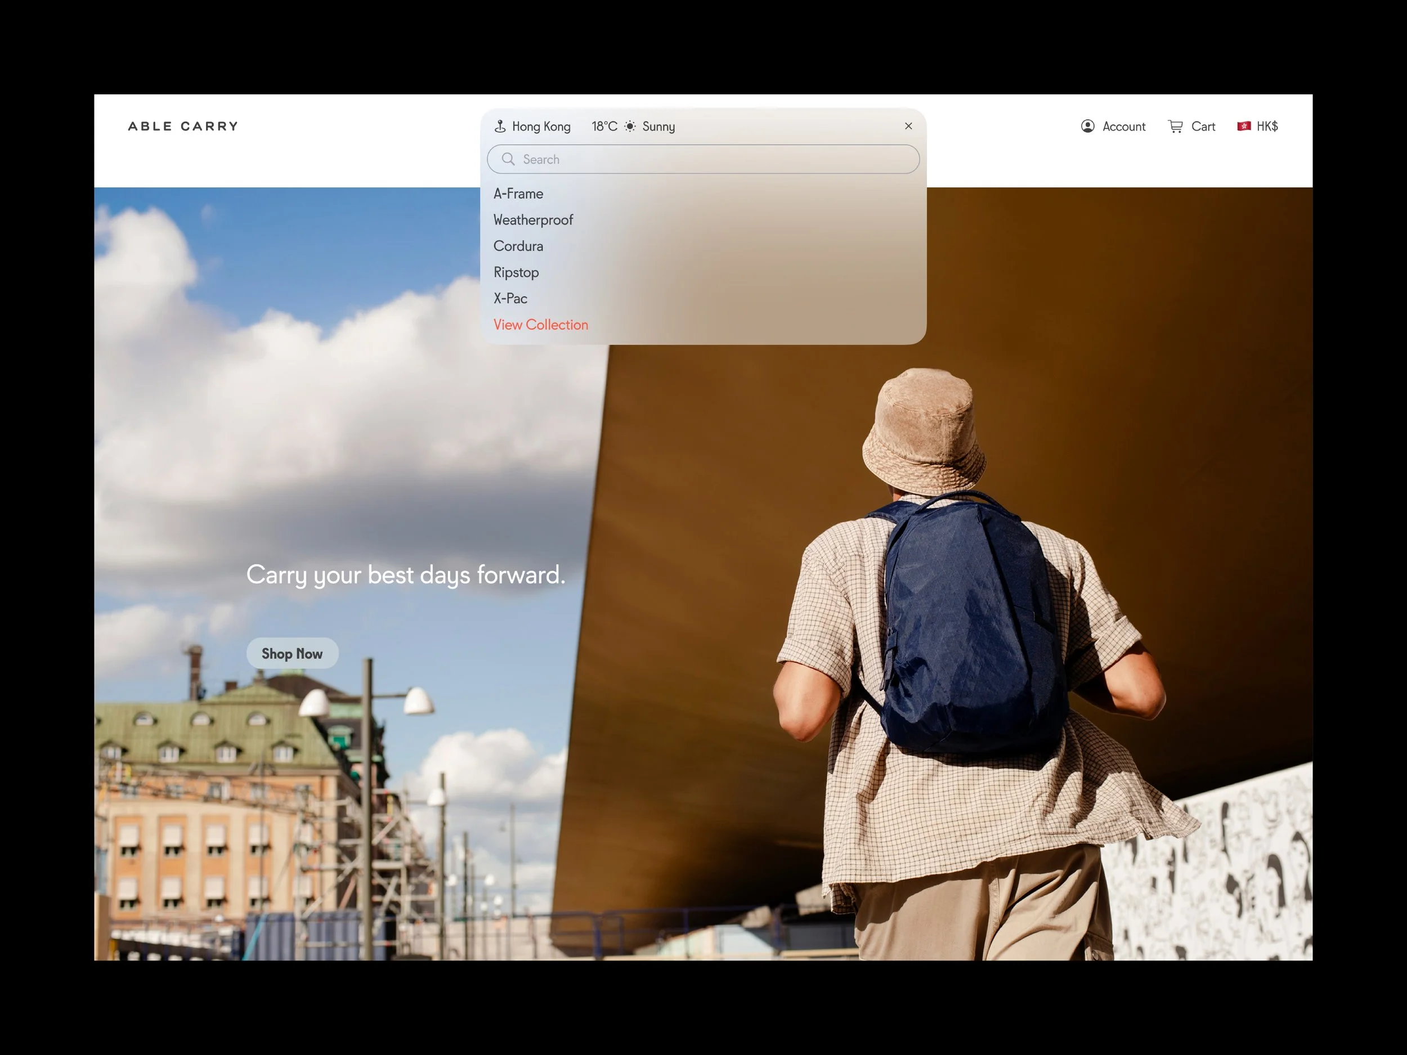Close the search panel with X
This screenshot has height=1055, width=1407.
coord(908,126)
